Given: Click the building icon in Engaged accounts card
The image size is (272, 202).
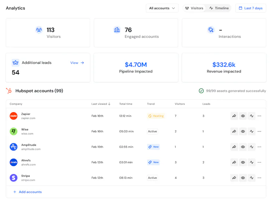Looking at the screenshot, I should 117,30.
